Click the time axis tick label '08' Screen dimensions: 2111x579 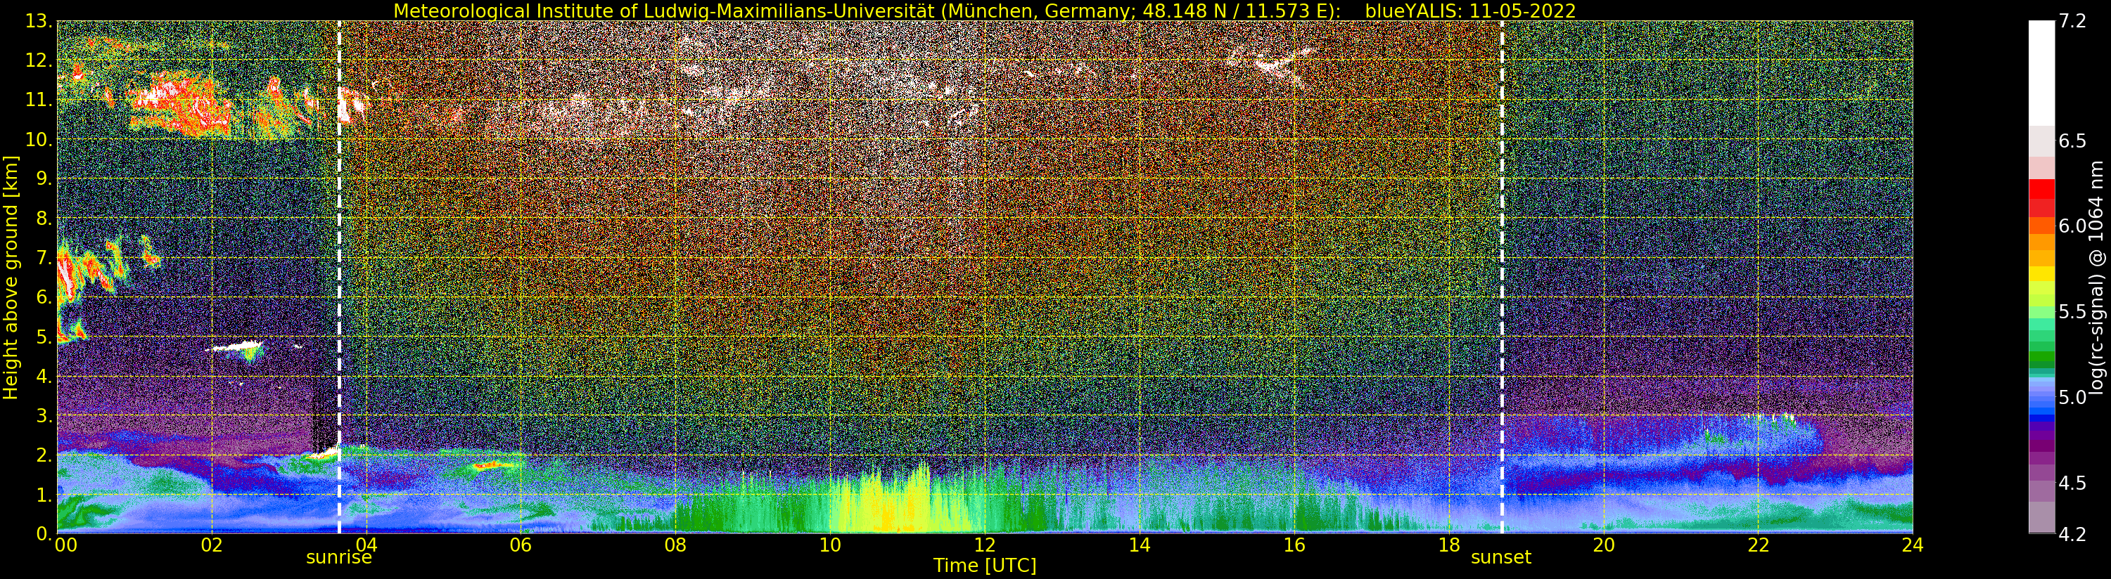675,545
